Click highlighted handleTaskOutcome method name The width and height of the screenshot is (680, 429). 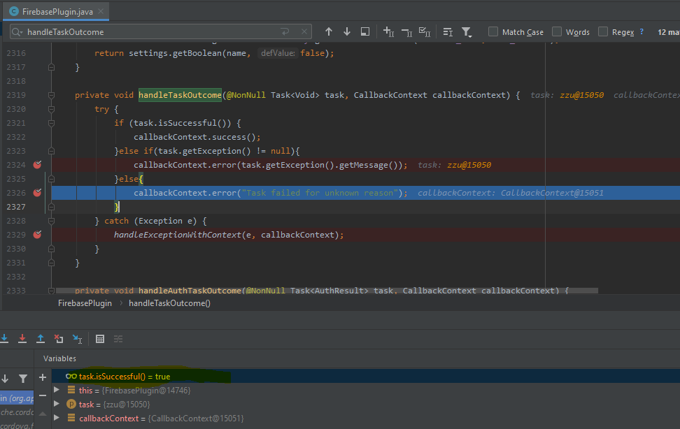click(180, 95)
